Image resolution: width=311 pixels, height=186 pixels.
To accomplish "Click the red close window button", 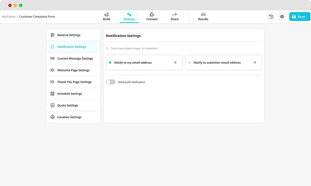I will [x=10, y=5].
